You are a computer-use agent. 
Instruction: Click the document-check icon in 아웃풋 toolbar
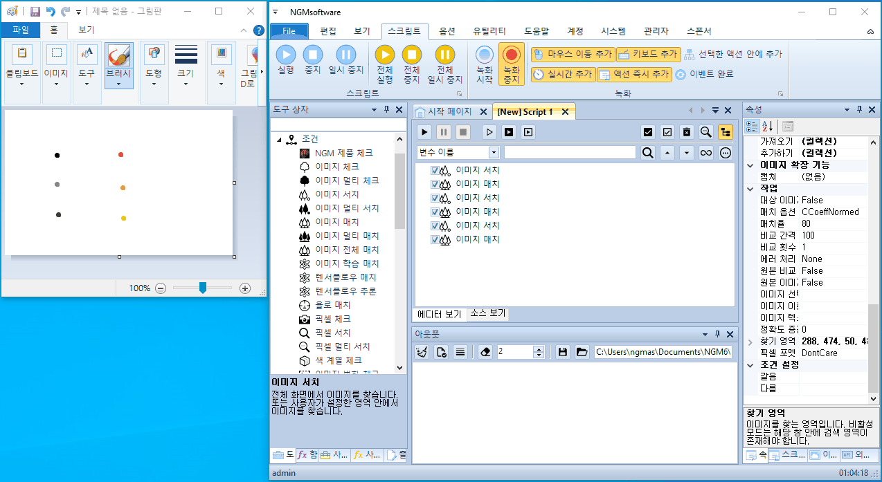pyautogui.click(x=441, y=352)
